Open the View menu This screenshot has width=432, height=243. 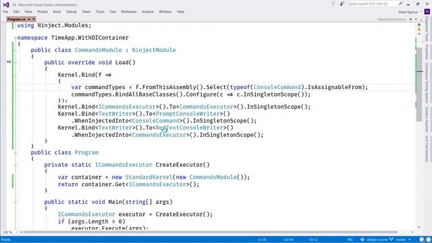coord(28,12)
